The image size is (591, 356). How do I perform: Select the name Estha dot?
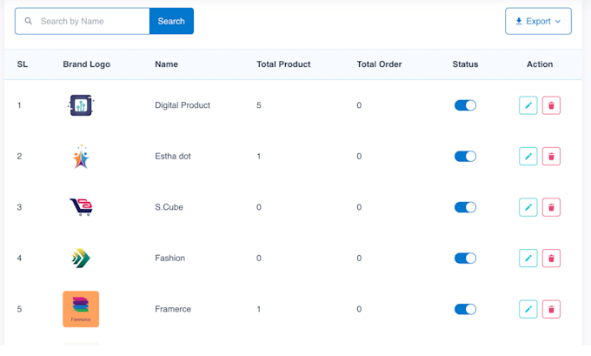click(x=173, y=157)
